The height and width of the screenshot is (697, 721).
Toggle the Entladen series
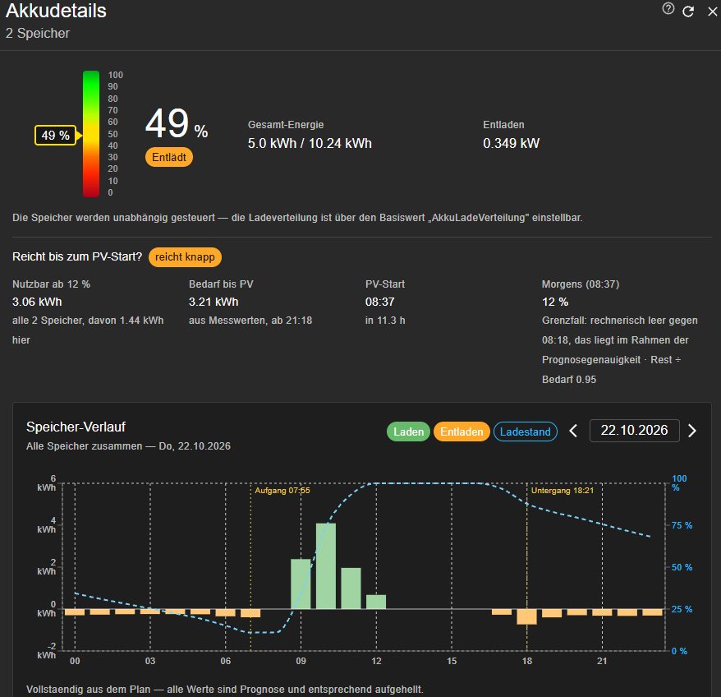click(x=462, y=432)
